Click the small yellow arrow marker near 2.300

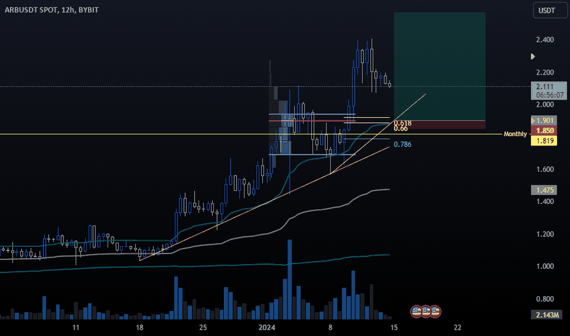tap(533, 56)
